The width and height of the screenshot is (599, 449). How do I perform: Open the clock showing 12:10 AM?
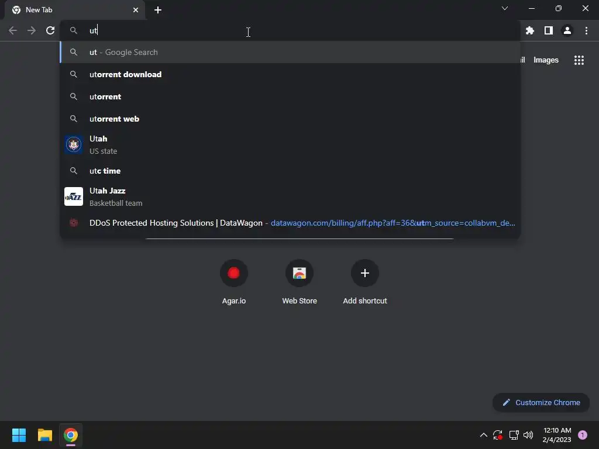click(x=557, y=435)
